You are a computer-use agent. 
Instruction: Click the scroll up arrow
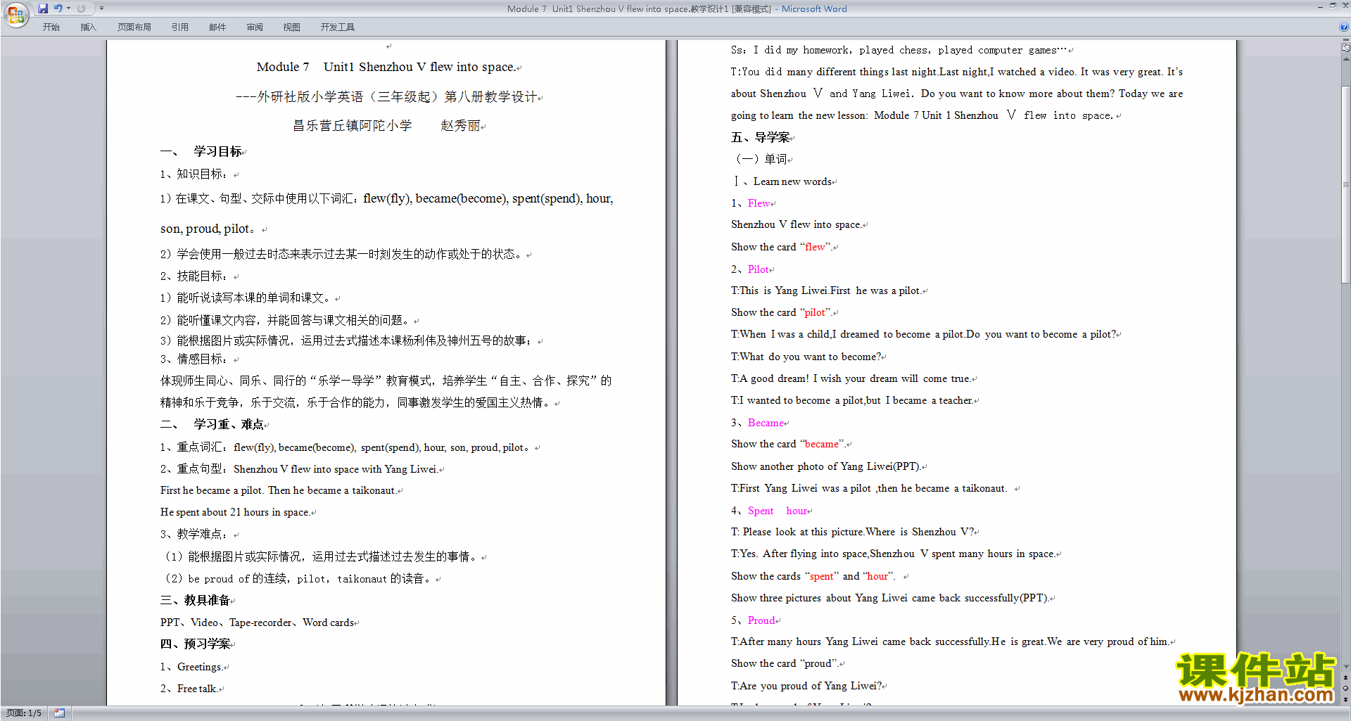pyautogui.click(x=1345, y=58)
